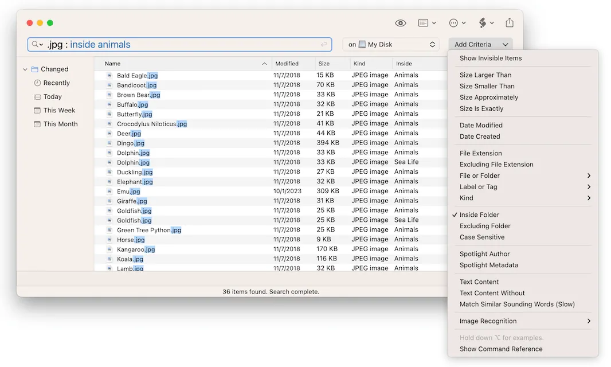Click the Share icon in the toolbar
Screen dimensions: 611x367
(x=510, y=23)
